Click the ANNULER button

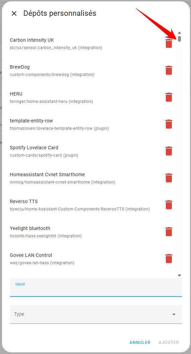(x=140, y=342)
